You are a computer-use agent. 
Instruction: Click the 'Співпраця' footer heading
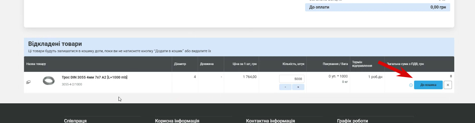click(75, 121)
